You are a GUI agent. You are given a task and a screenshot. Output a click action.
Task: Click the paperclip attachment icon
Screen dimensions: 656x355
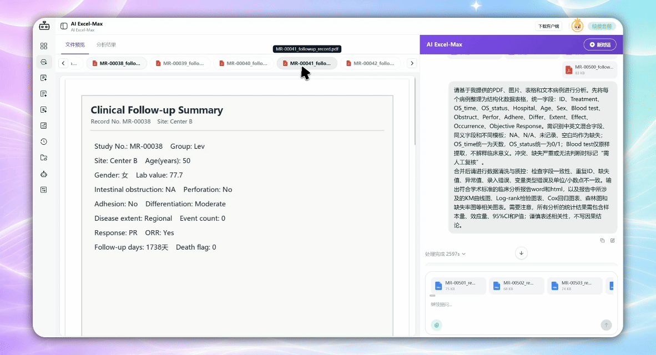coord(436,325)
